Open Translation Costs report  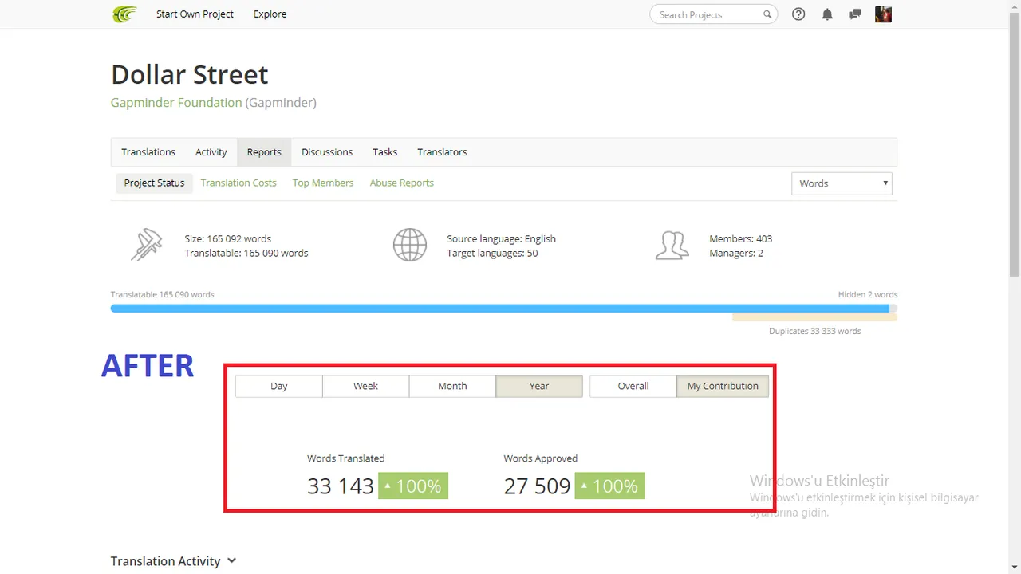pyautogui.click(x=238, y=183)
